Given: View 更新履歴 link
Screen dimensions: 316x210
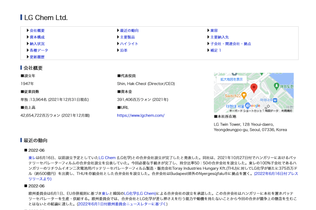Looking at the screenshot, I should point(37,57).
